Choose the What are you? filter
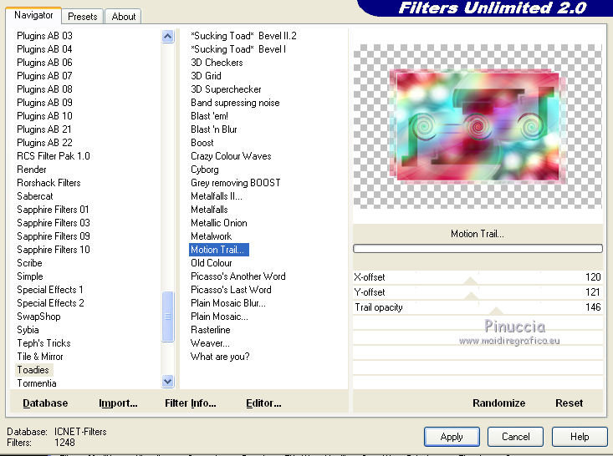Image resolution: width=613 pixels, height=456 pixels. click(x=220, y=357)
